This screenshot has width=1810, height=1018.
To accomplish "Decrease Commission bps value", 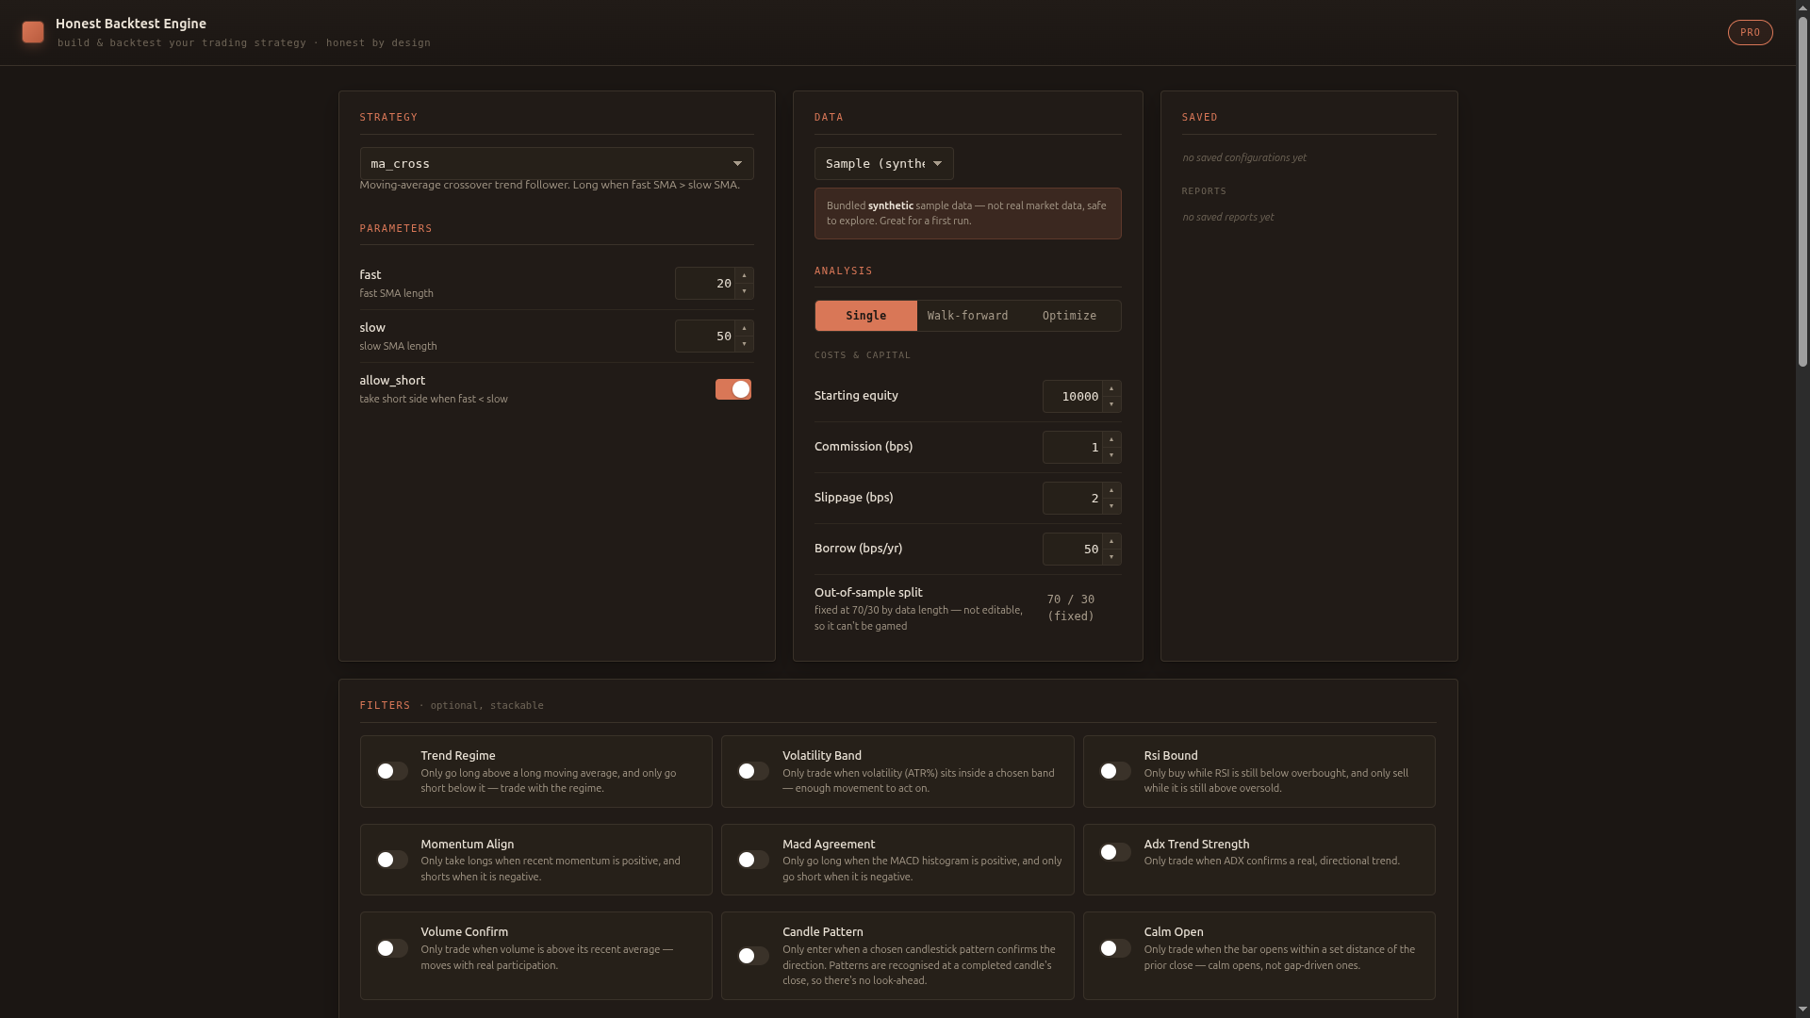I will (x=1111, y=455).
